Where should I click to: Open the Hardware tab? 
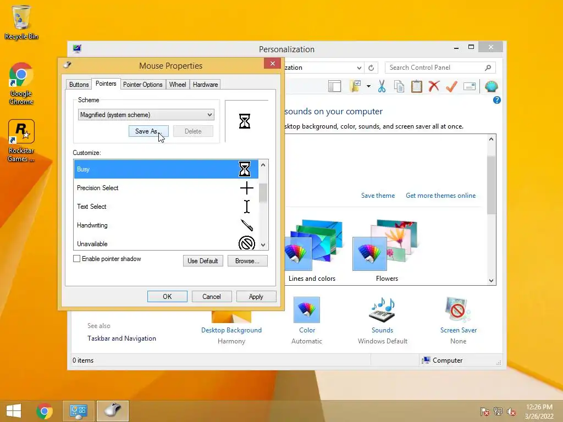point(205,84)
